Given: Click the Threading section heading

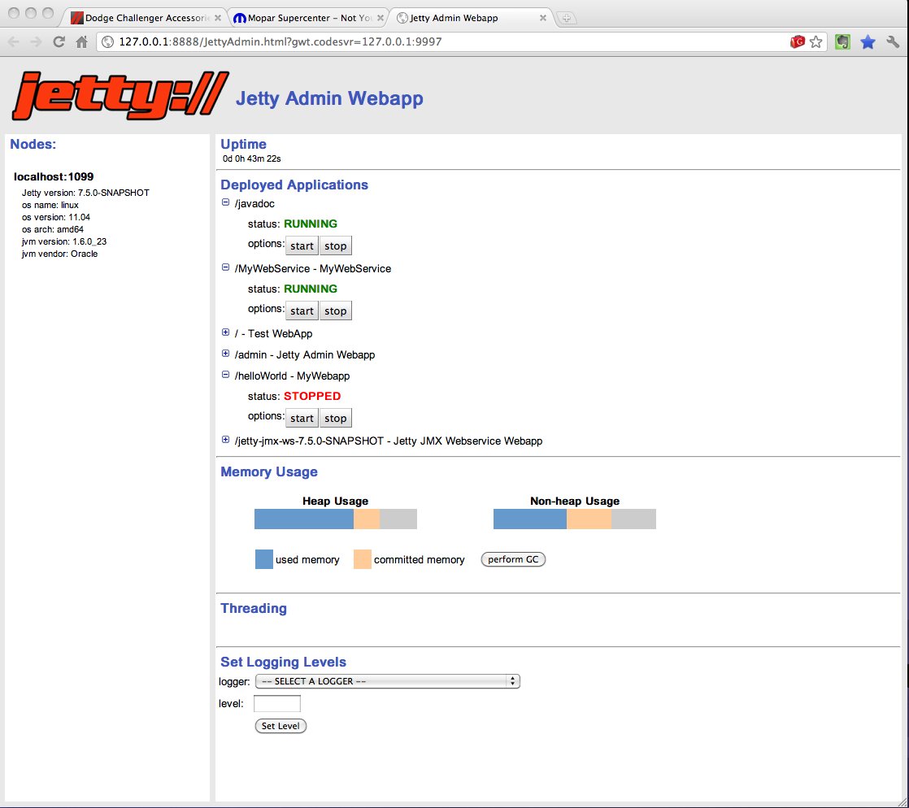Looking at the screenshot, I should coord(254,608).
